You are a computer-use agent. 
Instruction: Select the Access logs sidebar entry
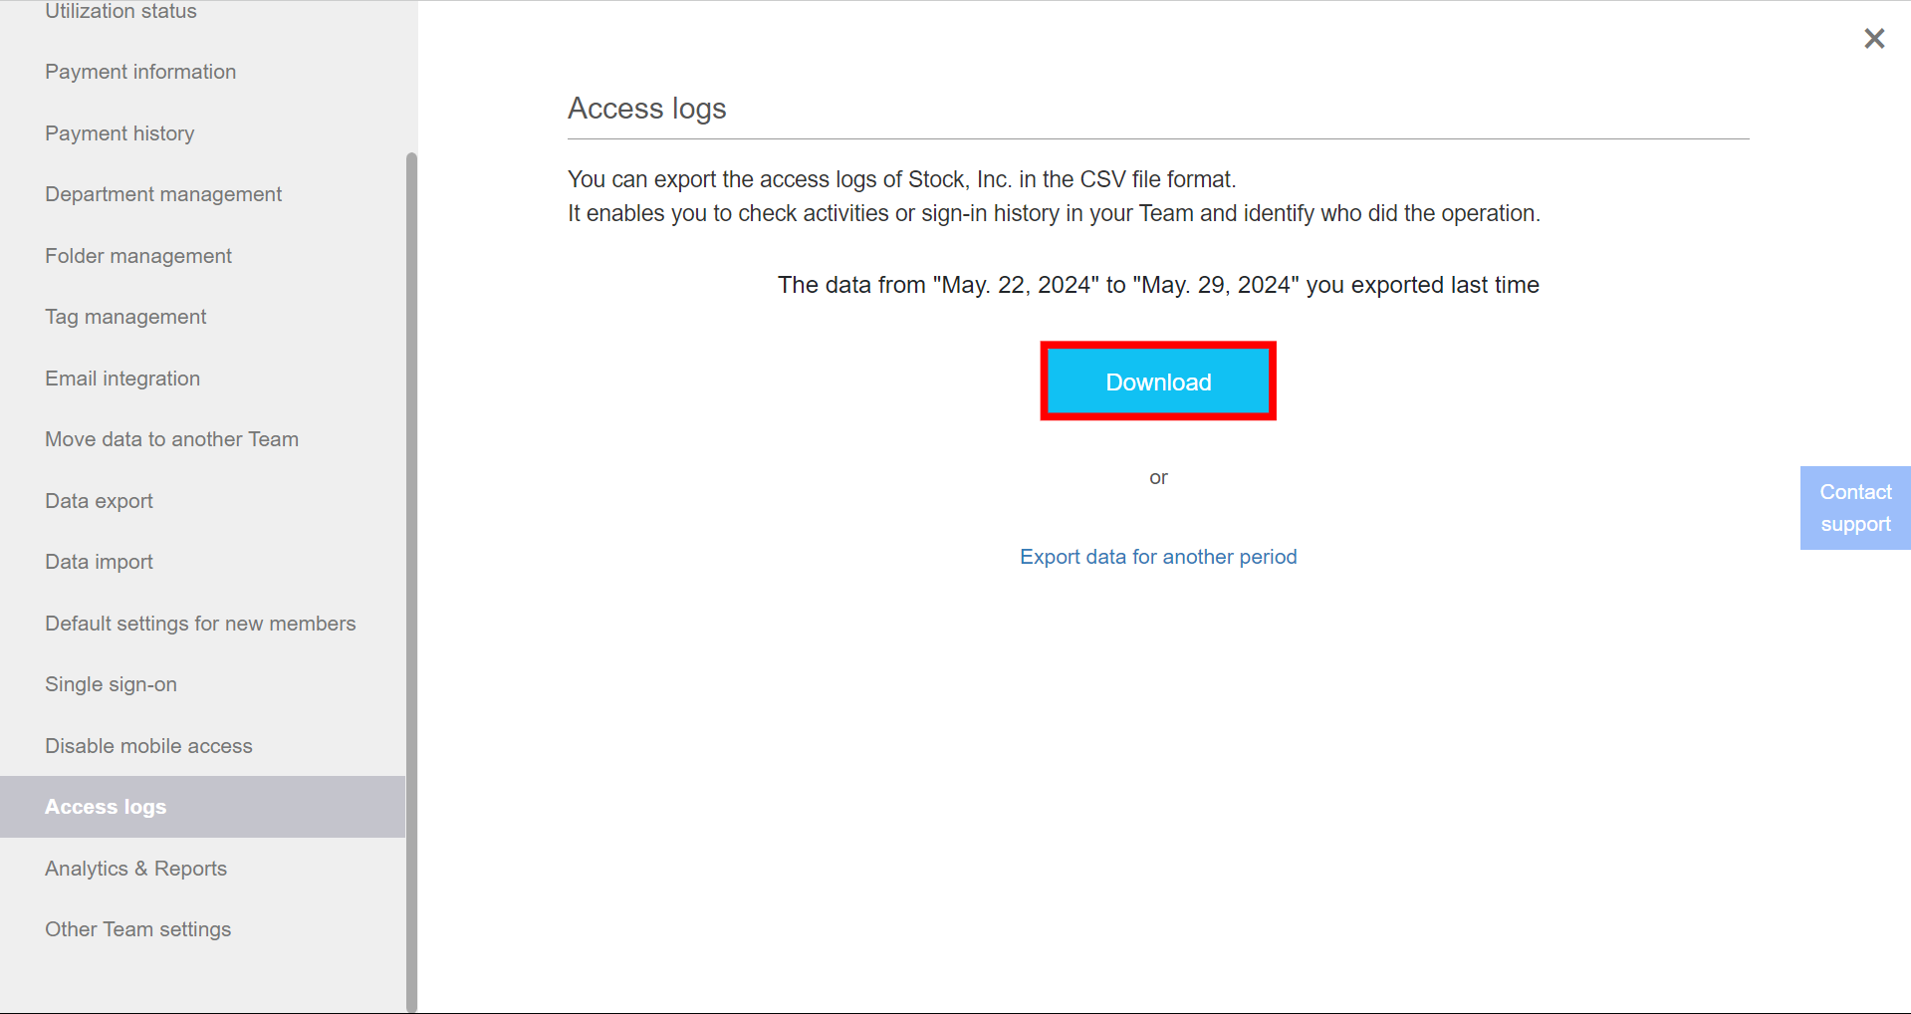click(106, 806)
